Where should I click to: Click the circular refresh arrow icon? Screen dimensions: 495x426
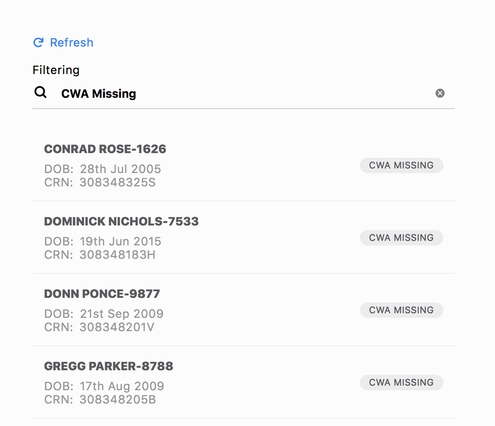pyautogui.click(x=39, y=42)
